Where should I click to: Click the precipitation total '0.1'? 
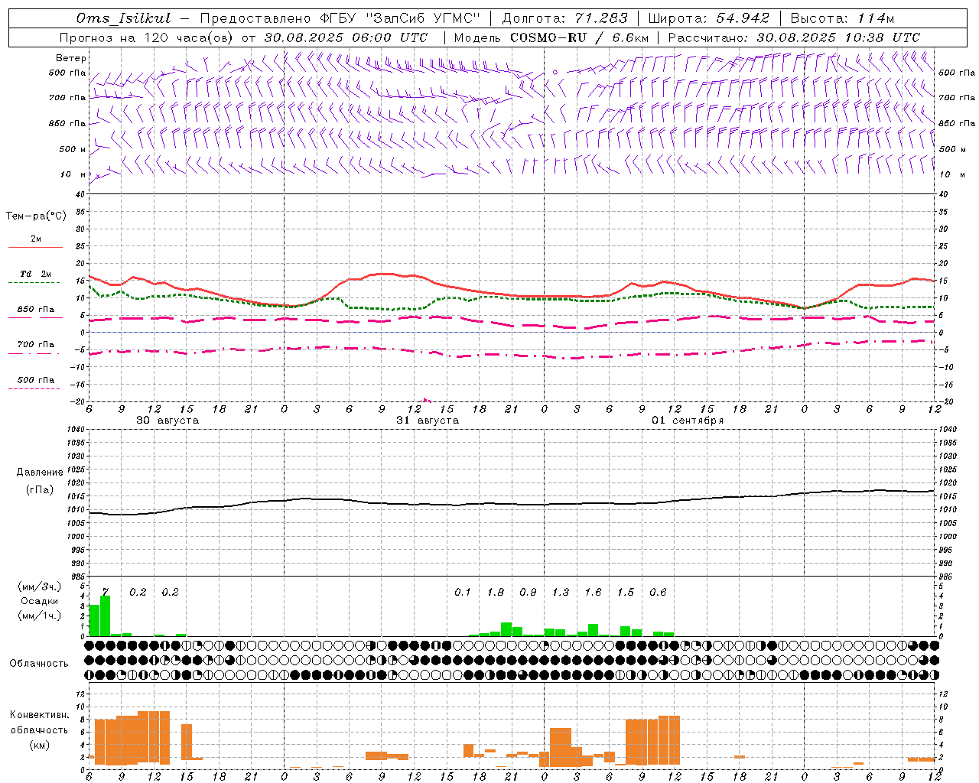463,592
